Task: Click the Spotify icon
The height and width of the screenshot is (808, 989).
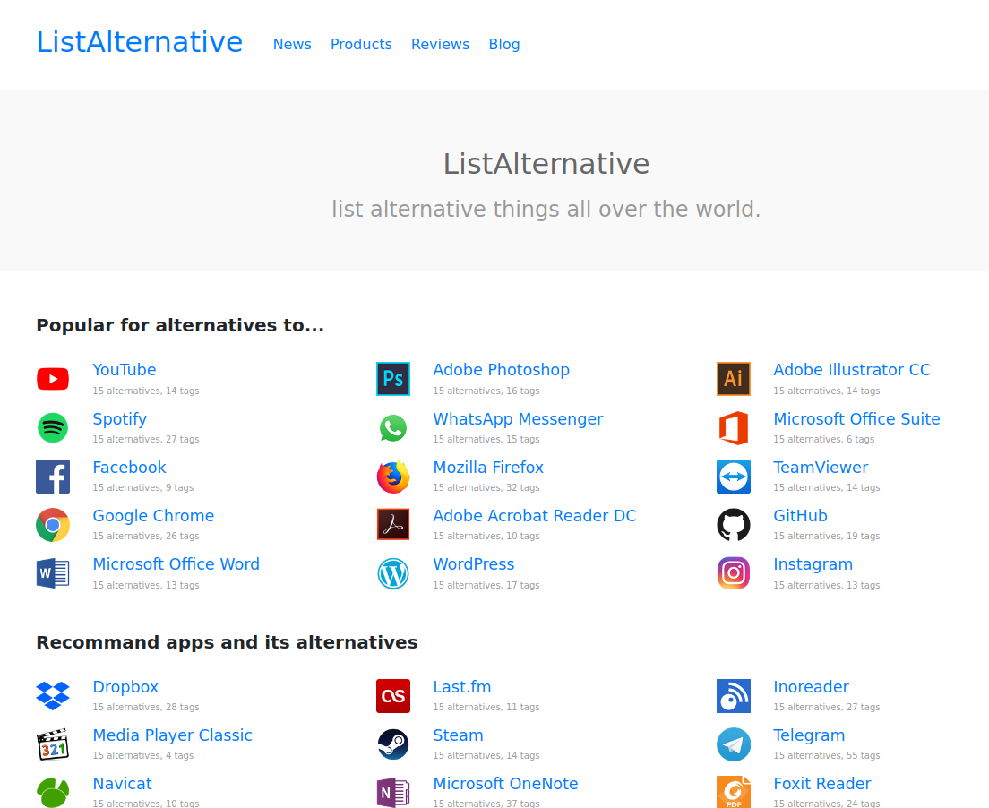Action: click(x=53, y=427)
